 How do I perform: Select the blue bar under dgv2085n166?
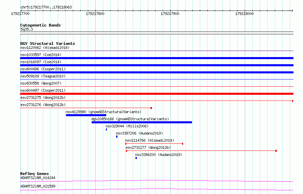142,122
